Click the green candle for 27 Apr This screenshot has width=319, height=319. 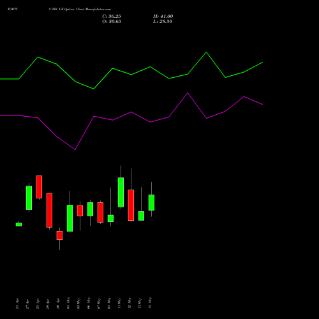coord(29,198)
